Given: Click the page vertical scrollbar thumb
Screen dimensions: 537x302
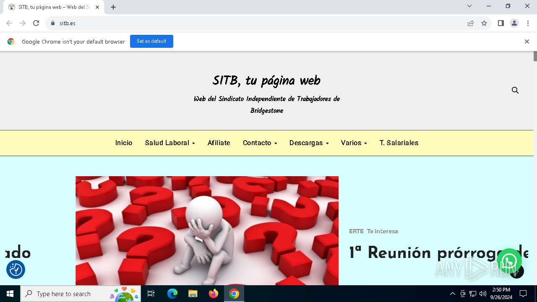Looking at the screenshot, I should coord(535,56).
